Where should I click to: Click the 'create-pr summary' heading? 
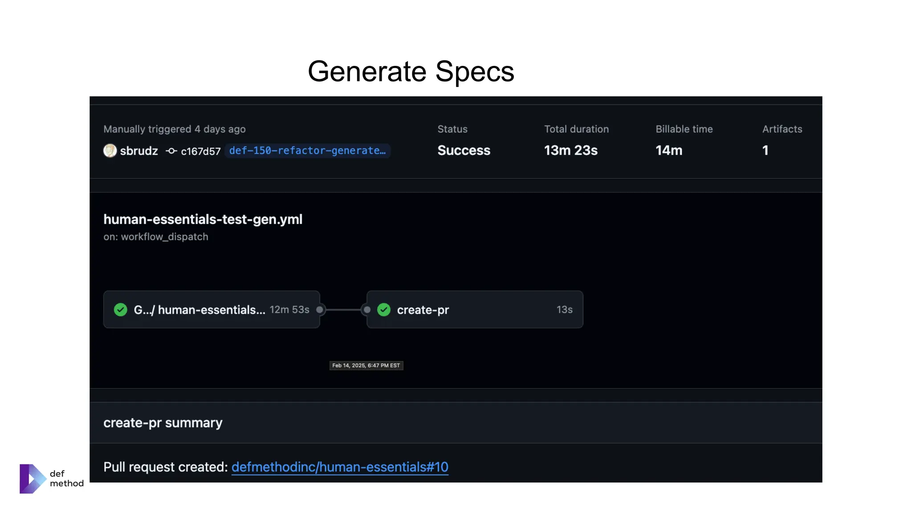coord(163,423)
